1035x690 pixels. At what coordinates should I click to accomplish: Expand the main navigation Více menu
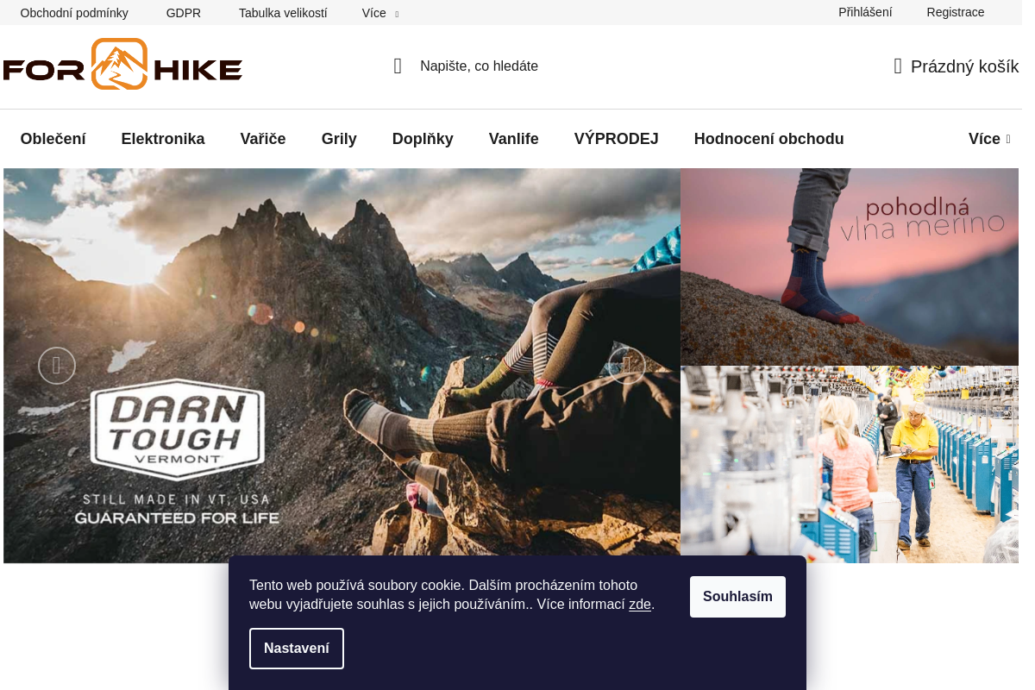[x=989, y=139]
